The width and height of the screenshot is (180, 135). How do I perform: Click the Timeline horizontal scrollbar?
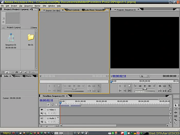[89, 126]
